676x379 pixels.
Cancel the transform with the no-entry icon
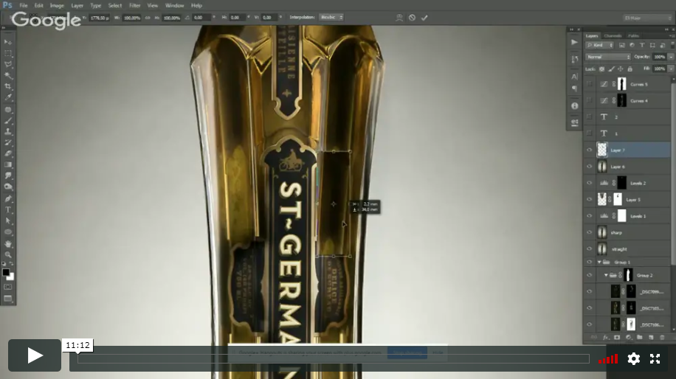pos(412,18)
